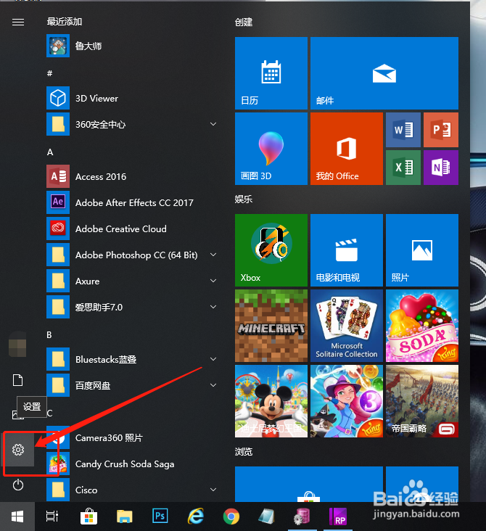
Task: Launch the PowerPoint tile
Action: point(441,130)
